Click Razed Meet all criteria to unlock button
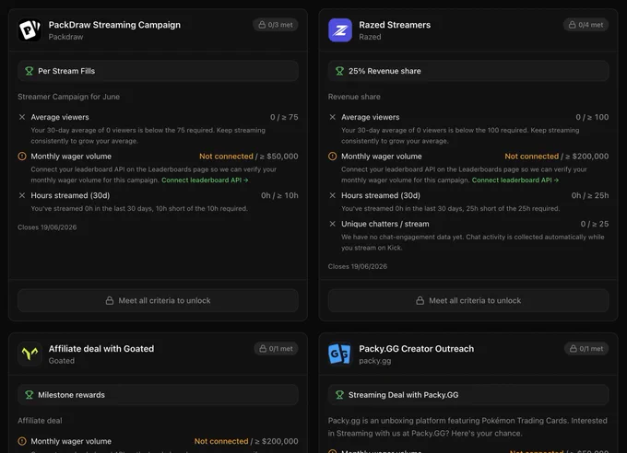The image size is (627, 453). (468, 300)
